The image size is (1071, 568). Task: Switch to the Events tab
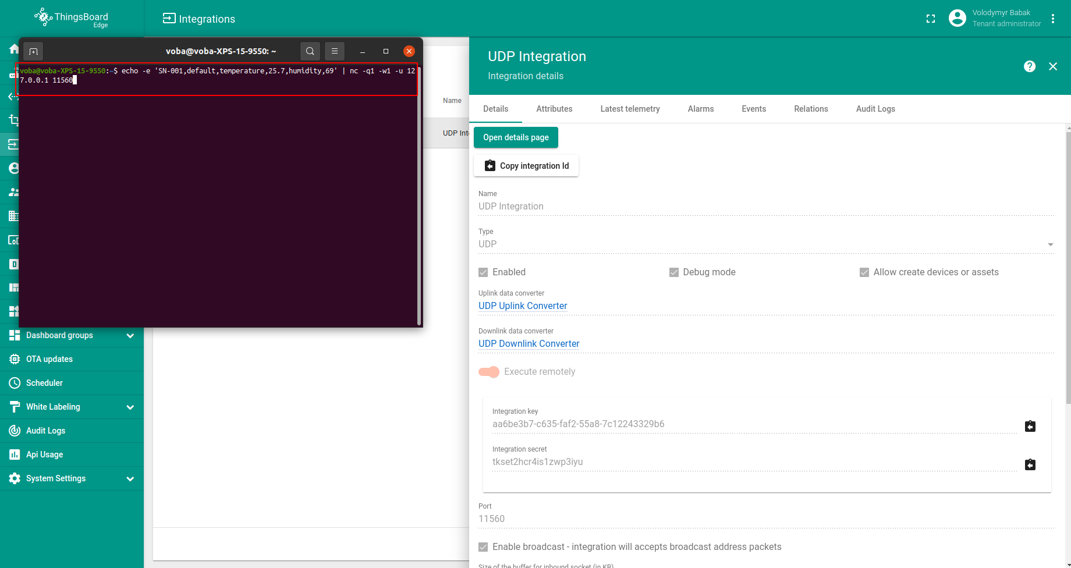point(754,109)
